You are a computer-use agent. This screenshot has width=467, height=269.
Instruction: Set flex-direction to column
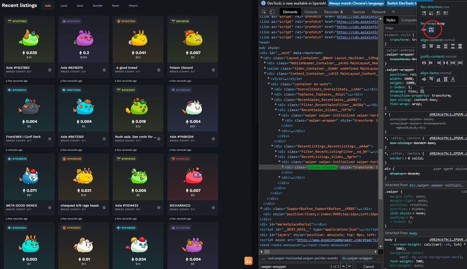click(431, 13)
